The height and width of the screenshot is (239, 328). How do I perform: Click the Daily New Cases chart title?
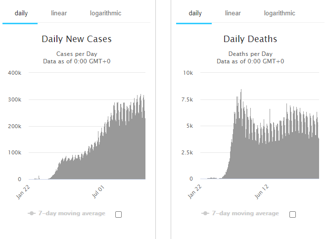click(77, 39)
